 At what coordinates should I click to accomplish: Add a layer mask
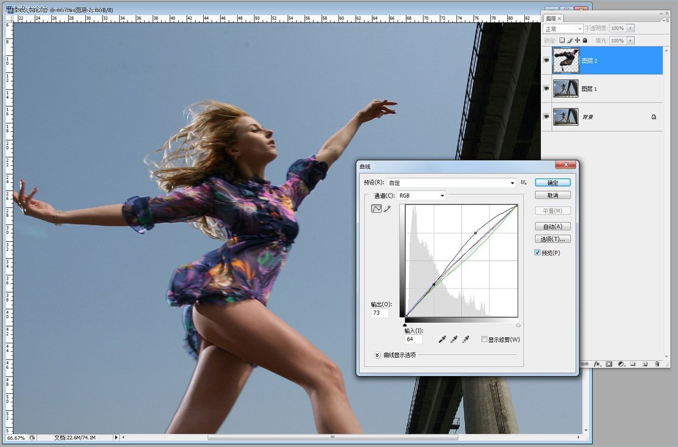(x=609, y=364)
